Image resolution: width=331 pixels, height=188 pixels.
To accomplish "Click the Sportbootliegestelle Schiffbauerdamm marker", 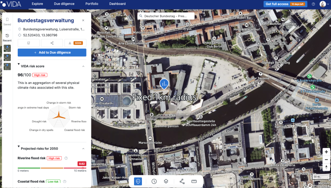I will click(201, 117).
